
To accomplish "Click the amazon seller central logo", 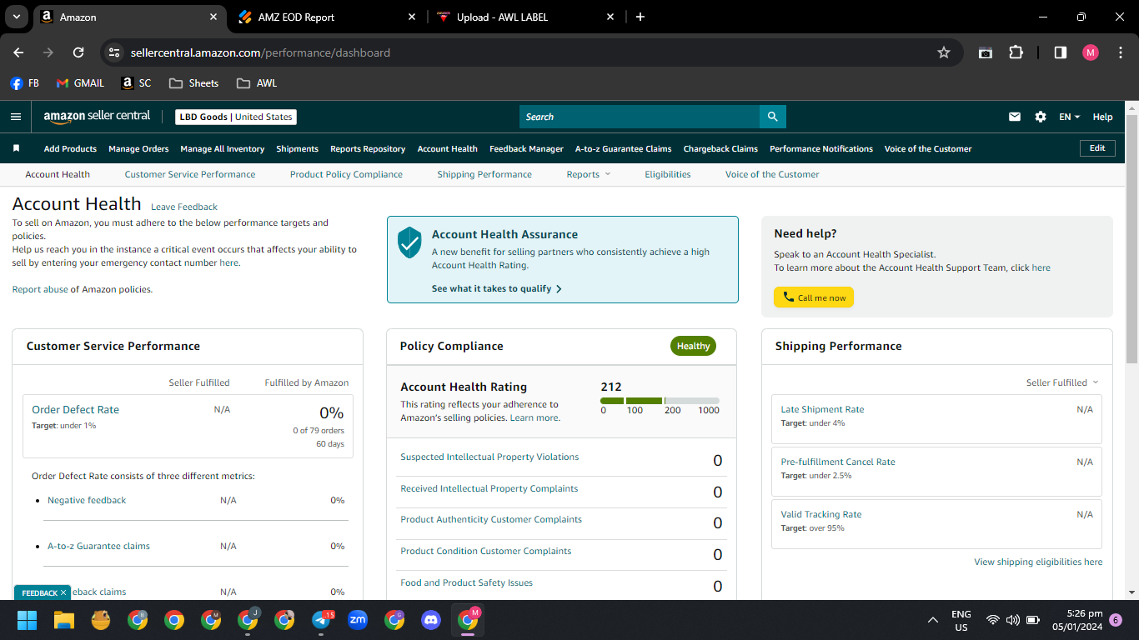I will click(x=98, y=117).
